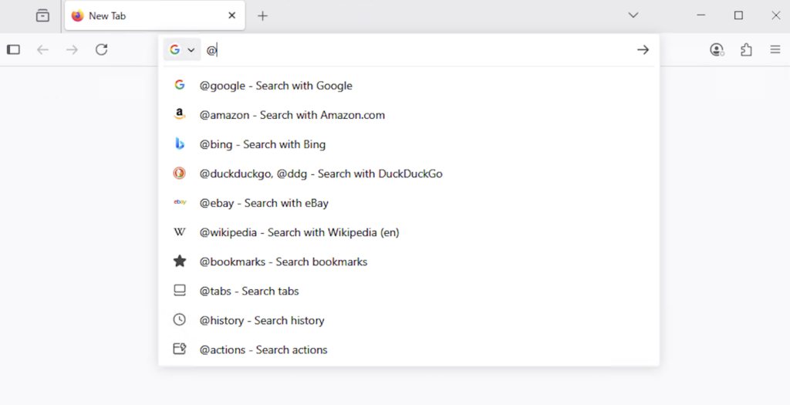Click inside the address bar text field
This screenshot has height=405, width=790.
(417, 49)
